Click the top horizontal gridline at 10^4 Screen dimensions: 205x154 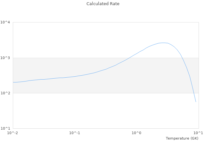tap(96, 22)
